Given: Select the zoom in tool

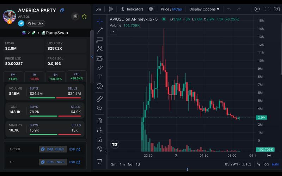Looking at the screenshot, I should [100, 108].
